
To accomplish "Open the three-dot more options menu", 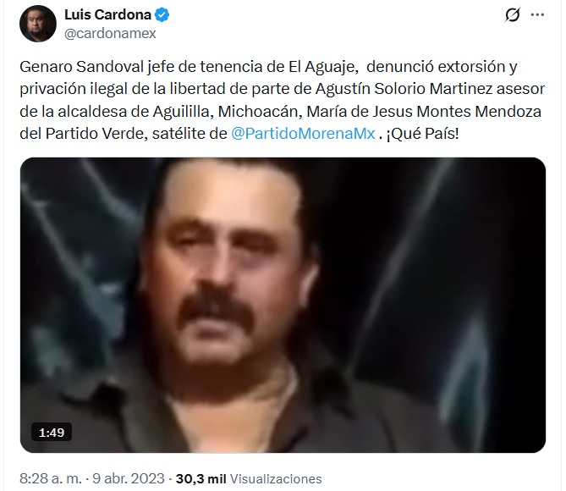I will pos(537,14).
